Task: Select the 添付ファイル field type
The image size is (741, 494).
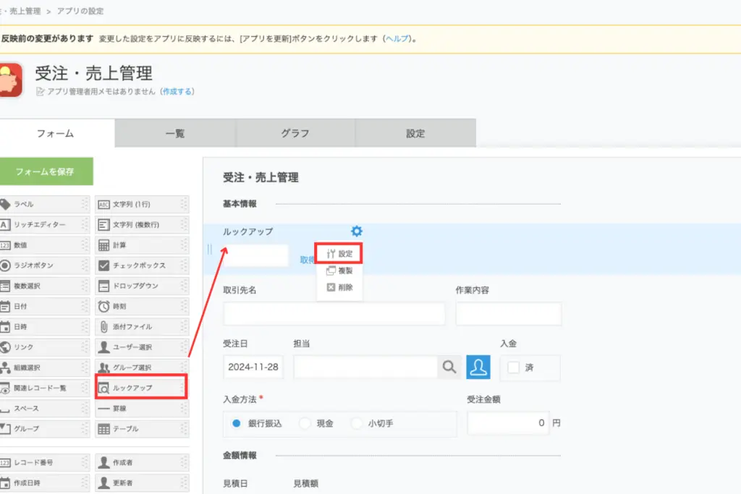Action: 140,327
